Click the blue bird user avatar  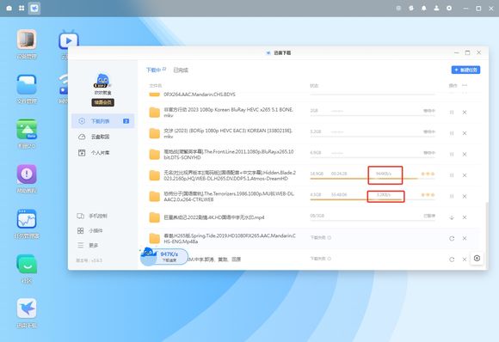coord(102,81)
